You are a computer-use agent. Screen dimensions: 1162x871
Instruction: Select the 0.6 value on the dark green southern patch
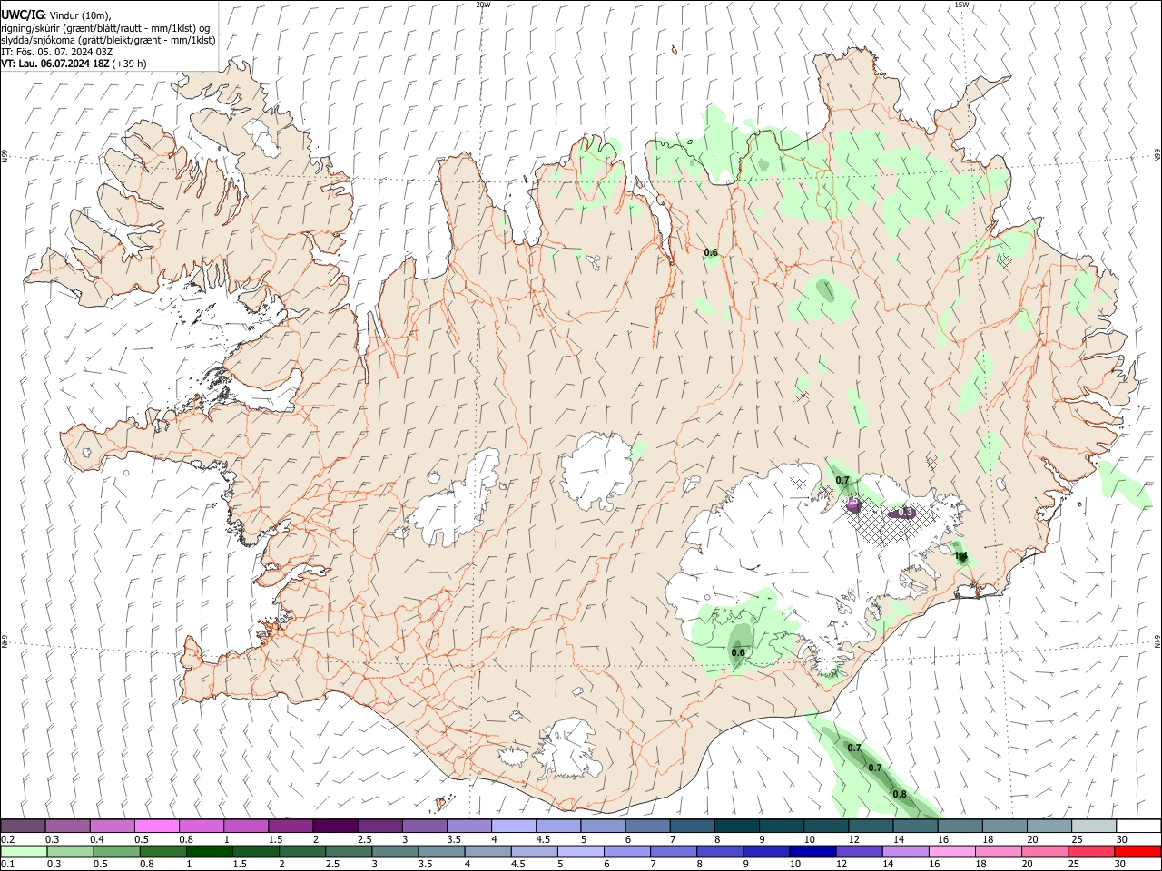[738, 652]
